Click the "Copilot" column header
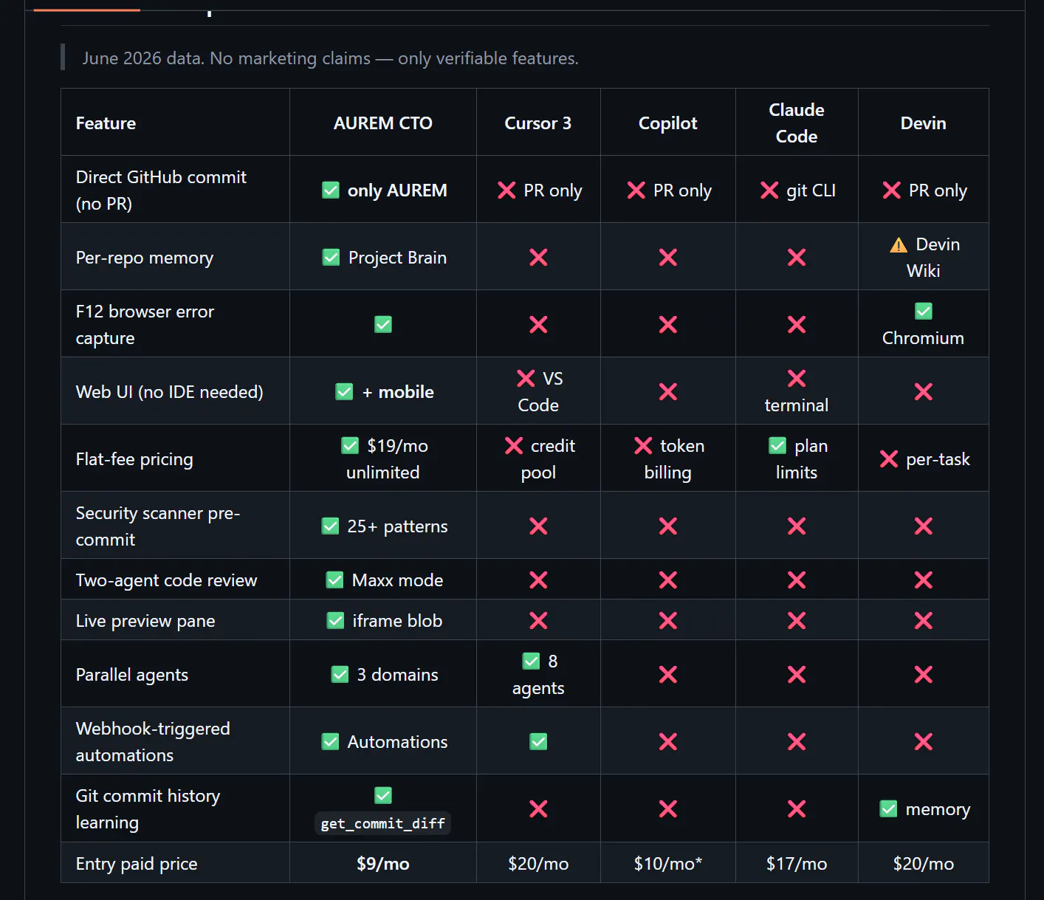The height and width of the screenshot is (900, 1044). click(668, 123)
